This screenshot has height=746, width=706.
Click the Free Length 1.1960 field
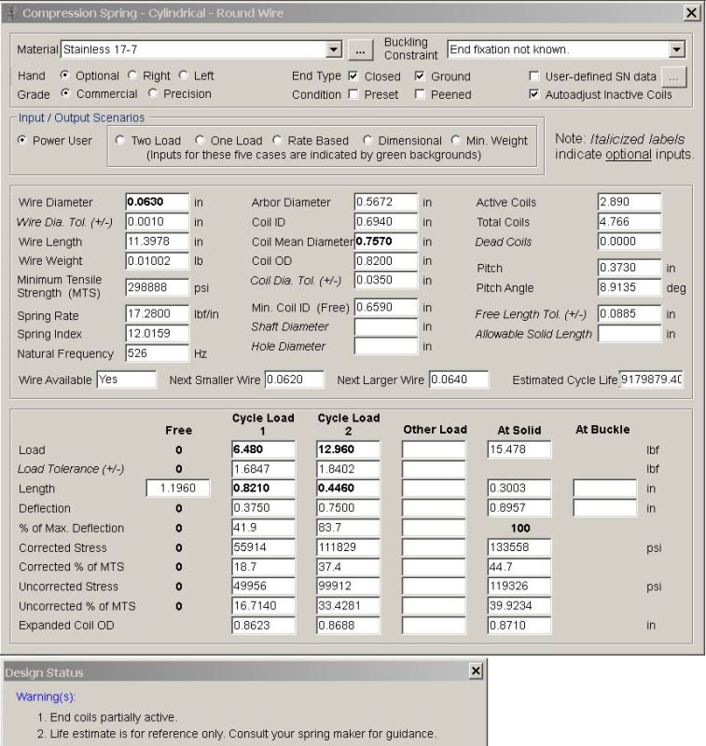(178, 488)
